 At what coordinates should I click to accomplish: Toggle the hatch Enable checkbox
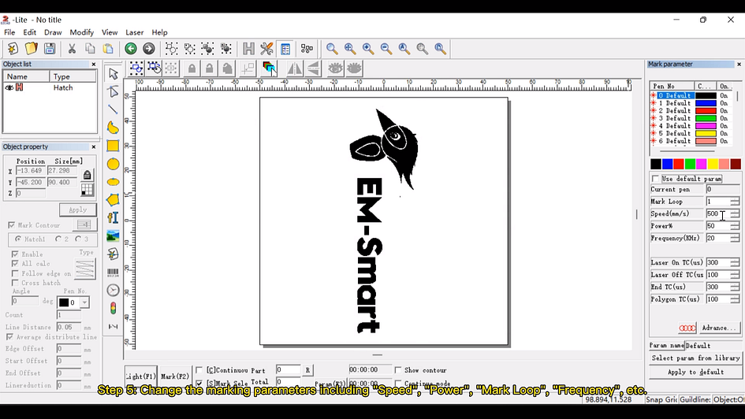(x=15, y=254)
